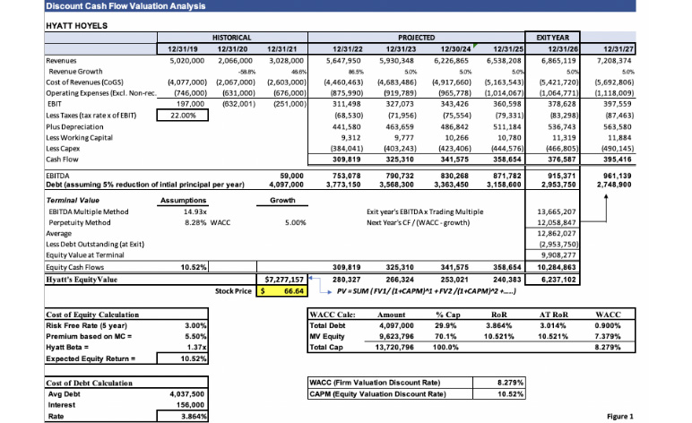Click the tax rate cell 22.00%
Image resolution: width=692 pixels, height=423 pixels.
pos(183,115)
